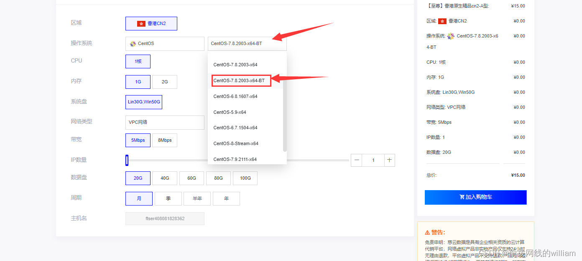
Task: Choose CentOS-6.8.1607-x64 from the list
Action: click(245, 96)
